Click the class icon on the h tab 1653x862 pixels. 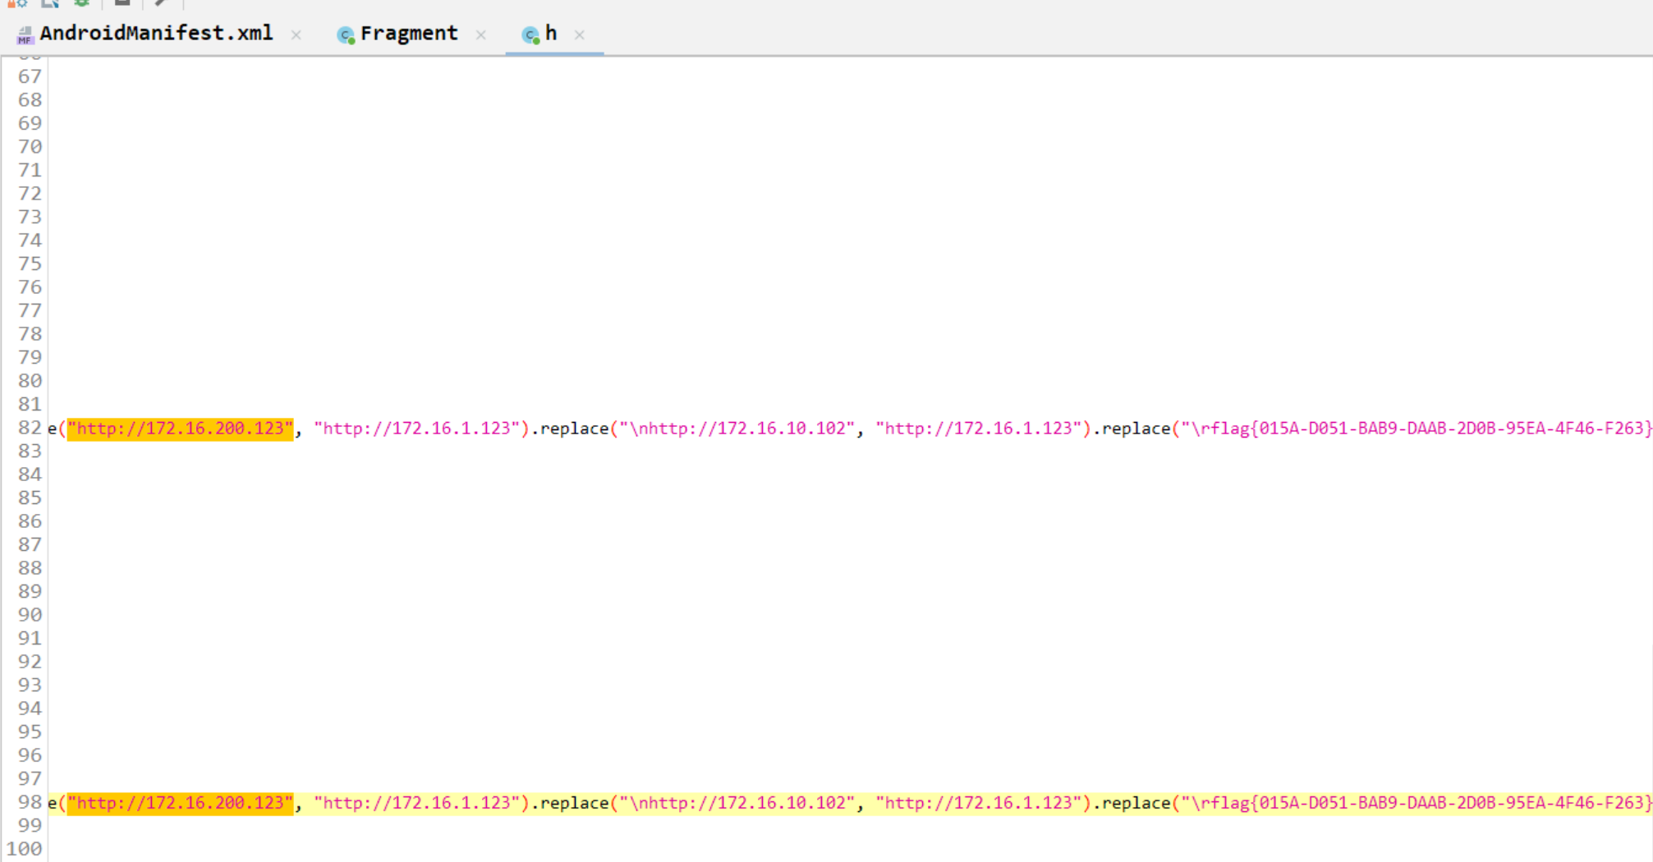pos(530,34)
